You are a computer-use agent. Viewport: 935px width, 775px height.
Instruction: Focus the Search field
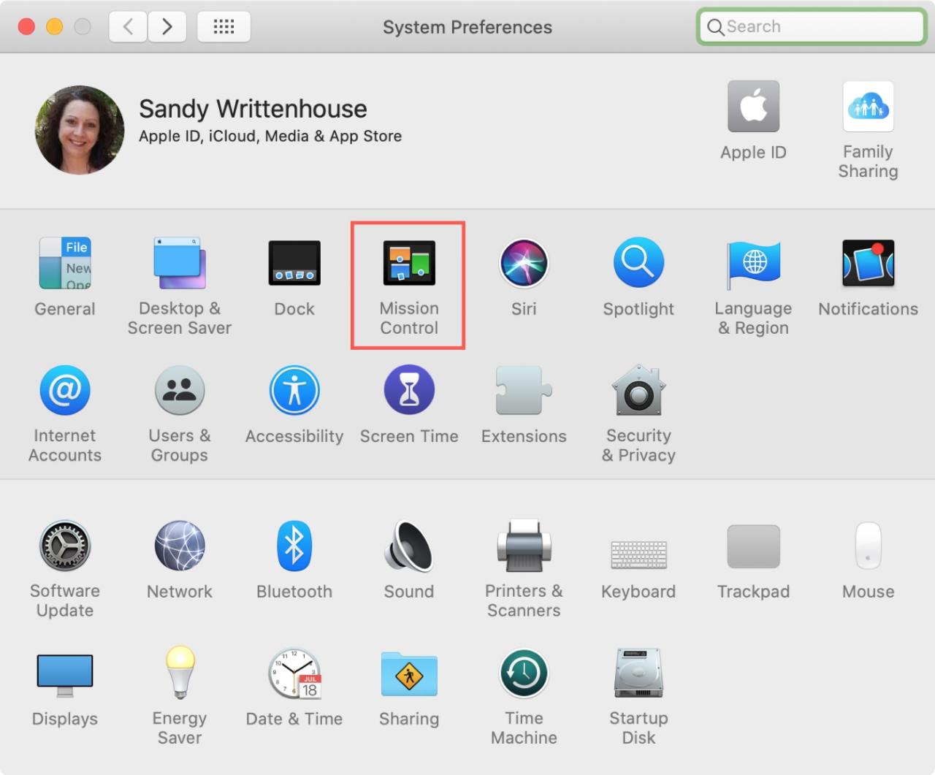pos(812,27)
